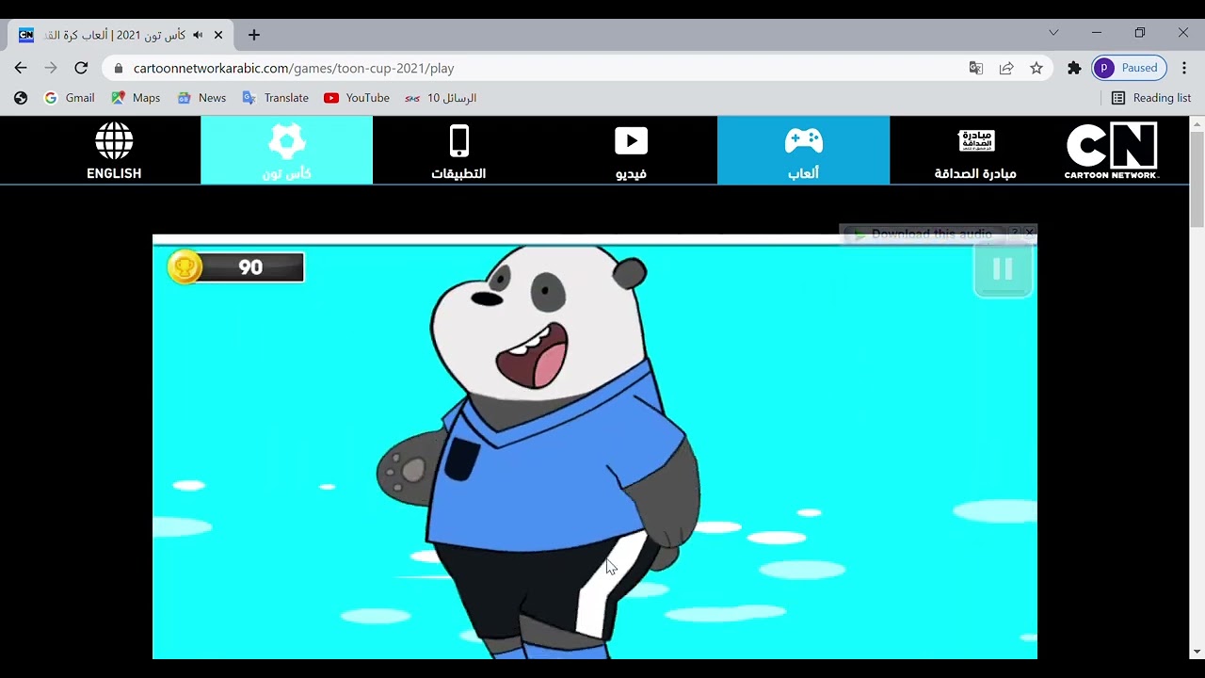This screenshot has width=1205, height=678.
Task: Open the Maps bookmark
Action: [136, 98]
